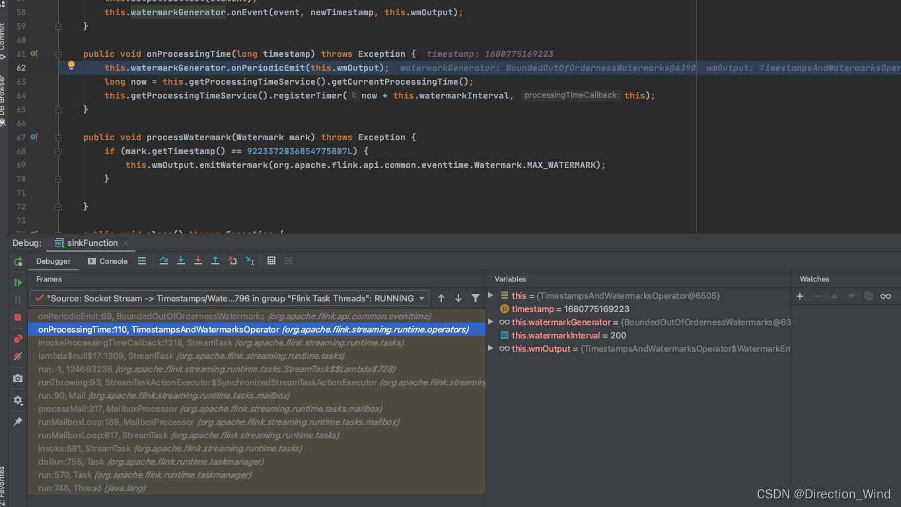This screenshot has height=507, width=901.
Task: Collapse the if block fold on line 68
Action: 58,151
